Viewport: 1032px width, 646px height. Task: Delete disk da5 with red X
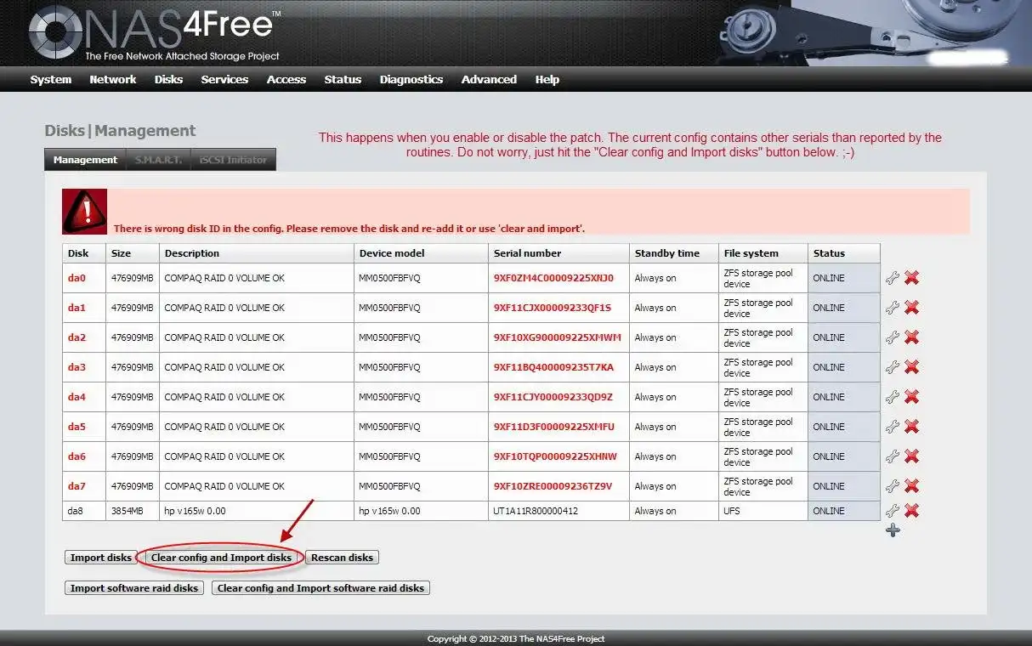point(911,427)
